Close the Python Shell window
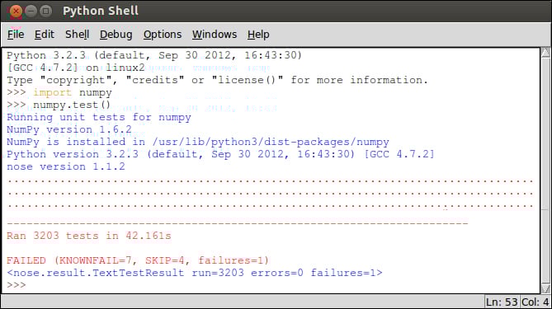The width and height of the screenshot is (552, 309). point(16,12)
